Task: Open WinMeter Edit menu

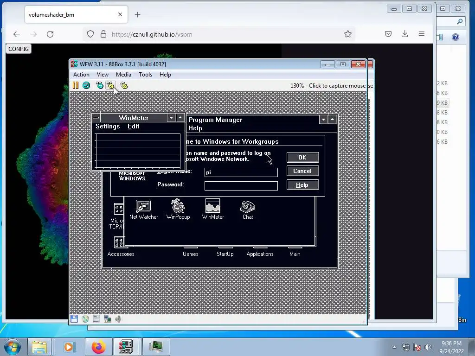Action: pos(133,126)
